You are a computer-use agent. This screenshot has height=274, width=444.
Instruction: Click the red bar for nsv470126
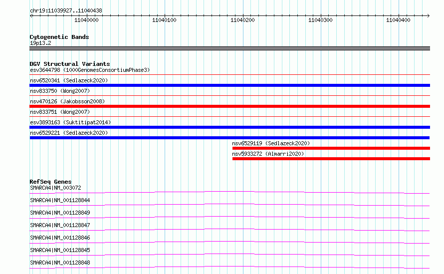[229, 106]
